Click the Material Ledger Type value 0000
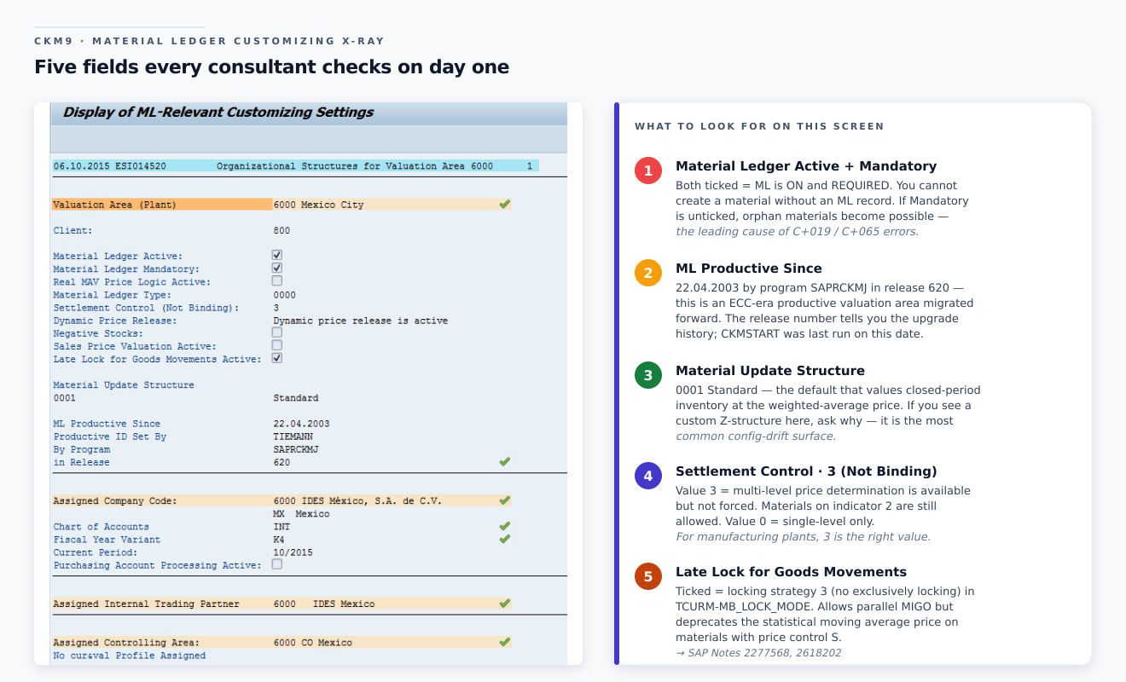This screenshot has width=1126, height=682. point(284,295)
